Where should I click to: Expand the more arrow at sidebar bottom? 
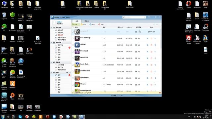[56, 92]
